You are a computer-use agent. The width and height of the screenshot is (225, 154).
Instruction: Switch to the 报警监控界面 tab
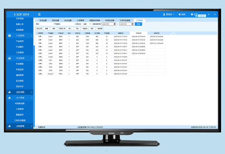click(94, 20)
